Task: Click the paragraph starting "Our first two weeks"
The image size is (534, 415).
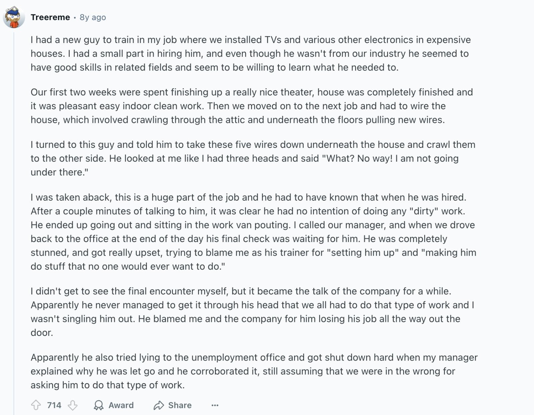Action: click(252, 106)
